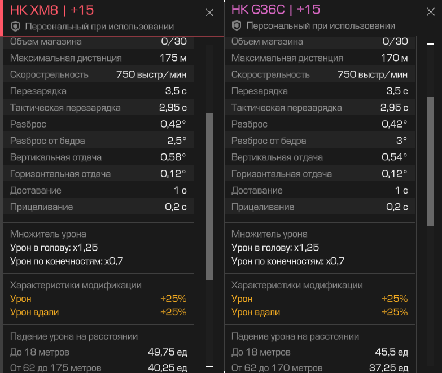
Task: Click XM8 'Вертикальная отдача' value 0,58°
Action: pyautogui.click(x=173, y=157)
